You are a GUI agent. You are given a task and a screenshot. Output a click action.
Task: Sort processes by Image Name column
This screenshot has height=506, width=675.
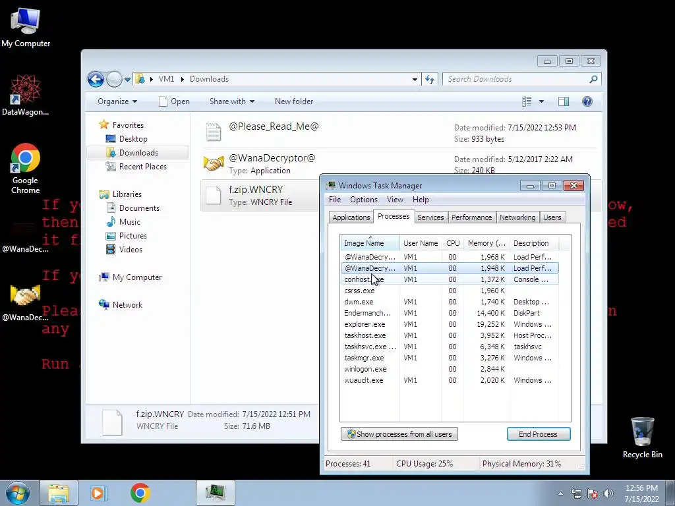pos(370,243)
